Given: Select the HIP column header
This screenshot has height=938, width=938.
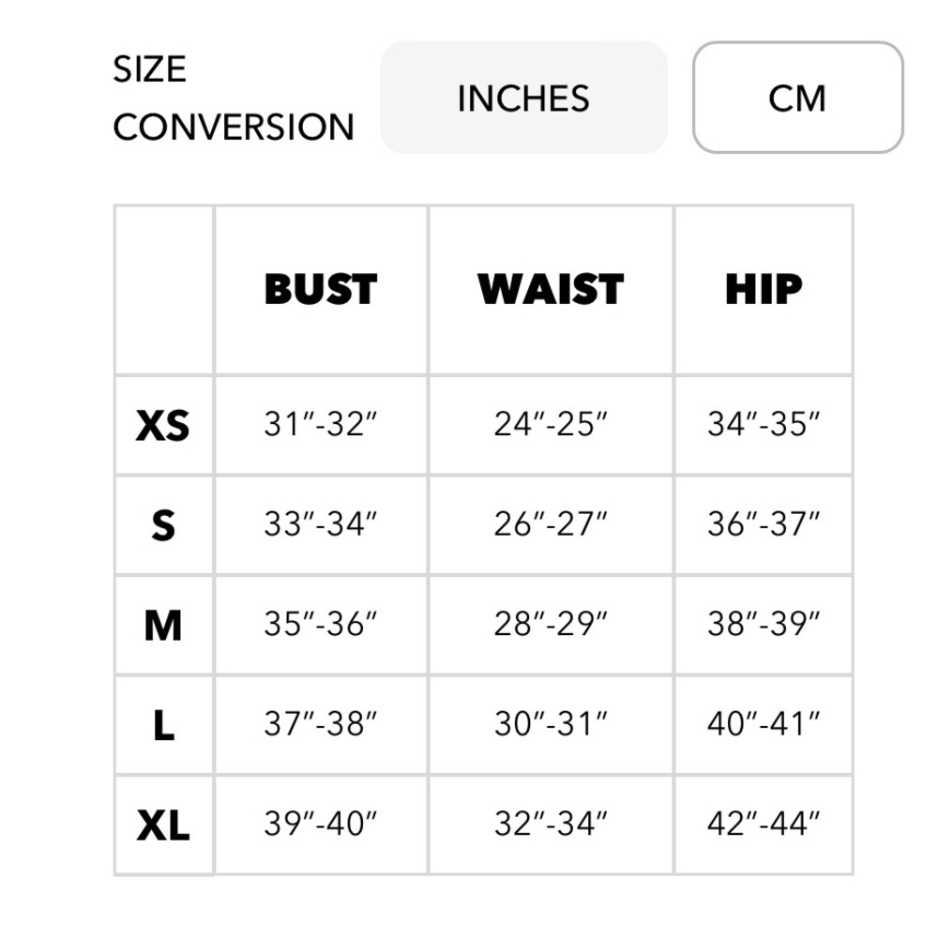Looking at the screenshot, I should point(764,290).
